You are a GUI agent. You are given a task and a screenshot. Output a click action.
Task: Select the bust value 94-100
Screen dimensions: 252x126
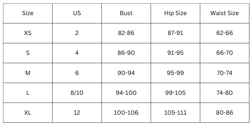click(126, 93)
